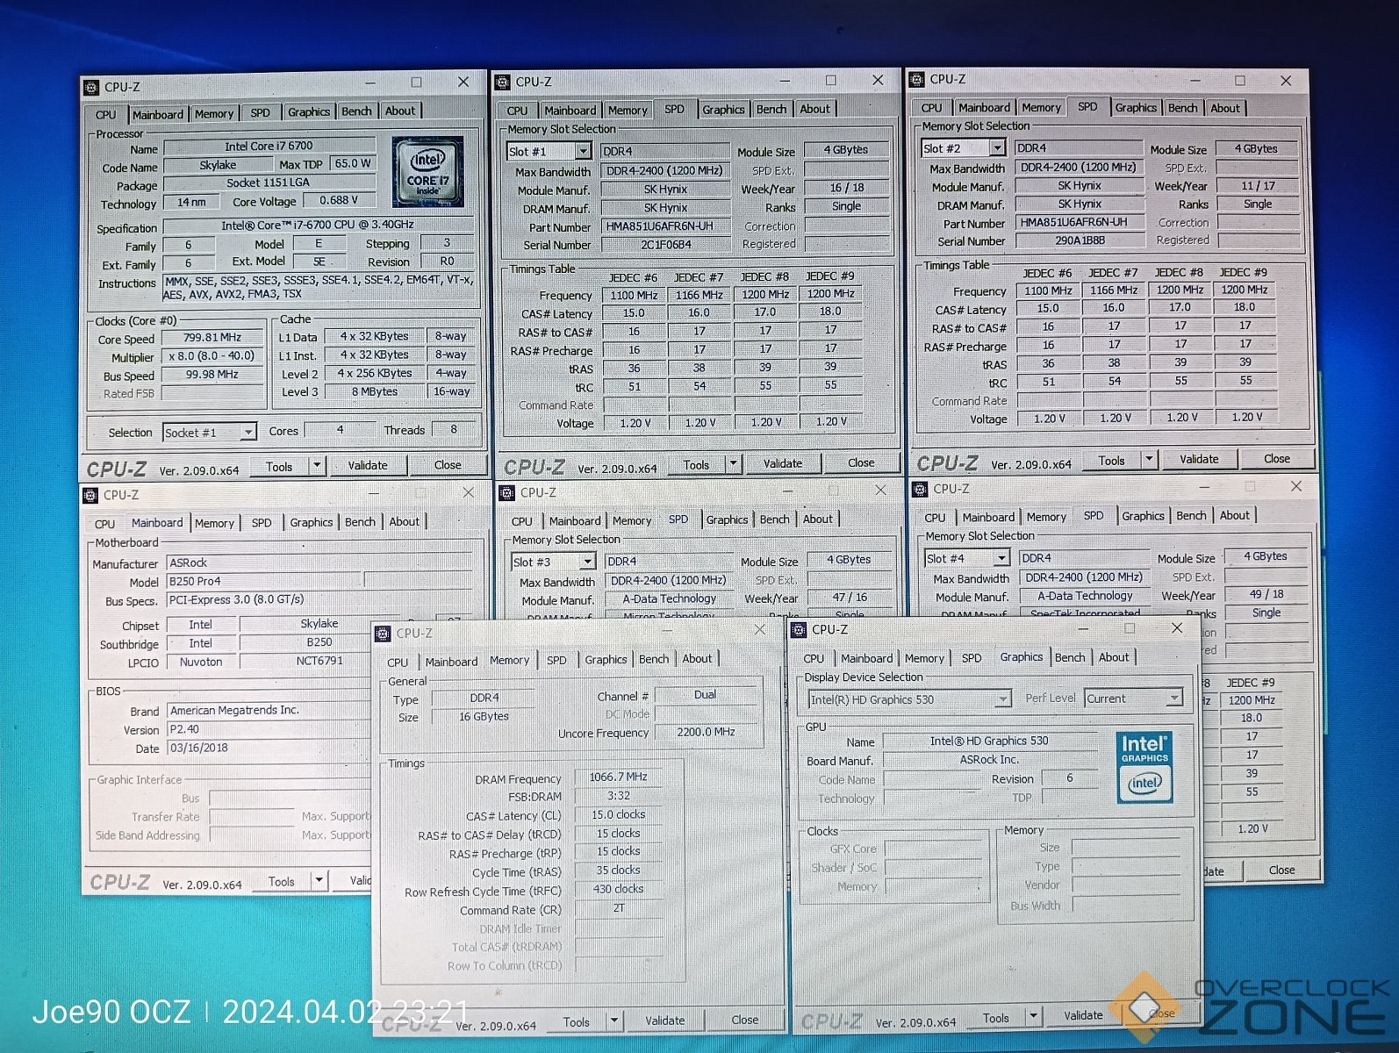Click part number in Slot #1 window
Image resolution: width=1399 pixels, height=1053 pixels.
coord(664,226)
